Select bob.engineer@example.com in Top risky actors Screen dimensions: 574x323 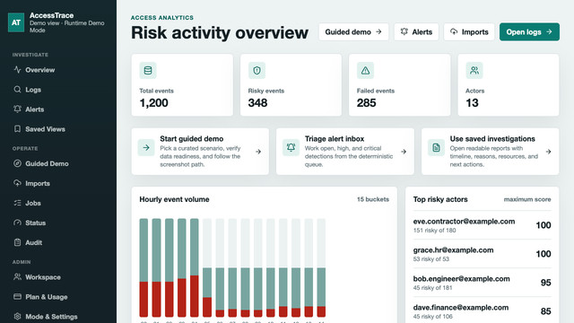tap(483, 283)
